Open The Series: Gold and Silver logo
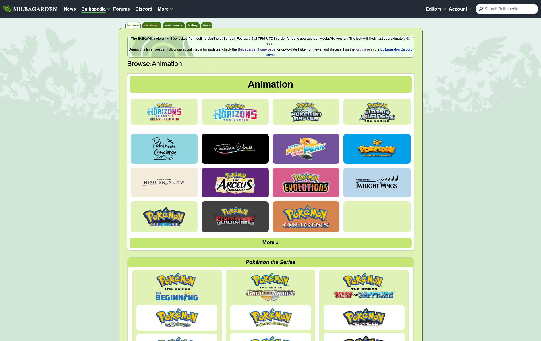The width and height of the screenshot is (541, 341). point(270,287)
